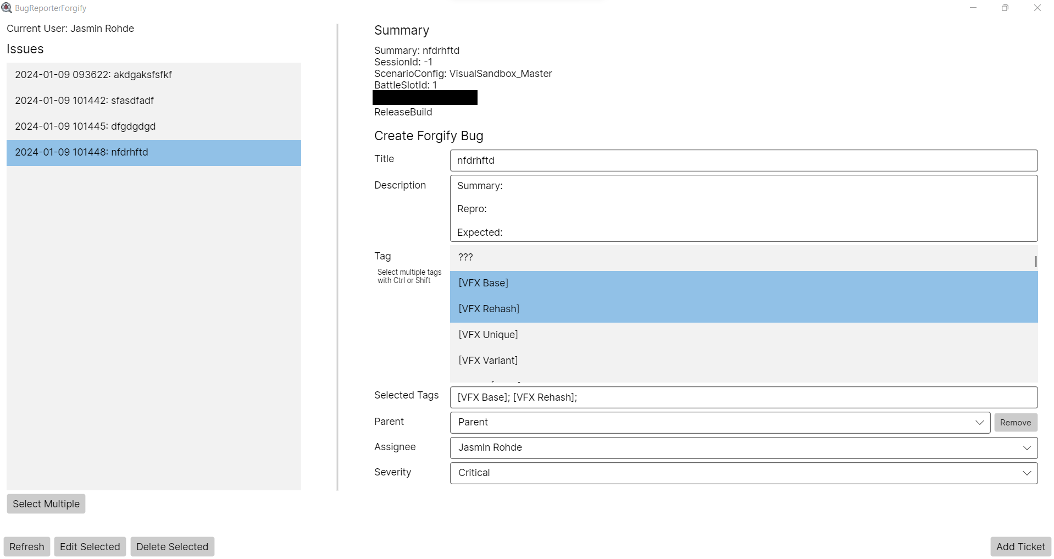1054x559 pixels.
Task: Click the Add Ticket button
Action: [1020, 546]
